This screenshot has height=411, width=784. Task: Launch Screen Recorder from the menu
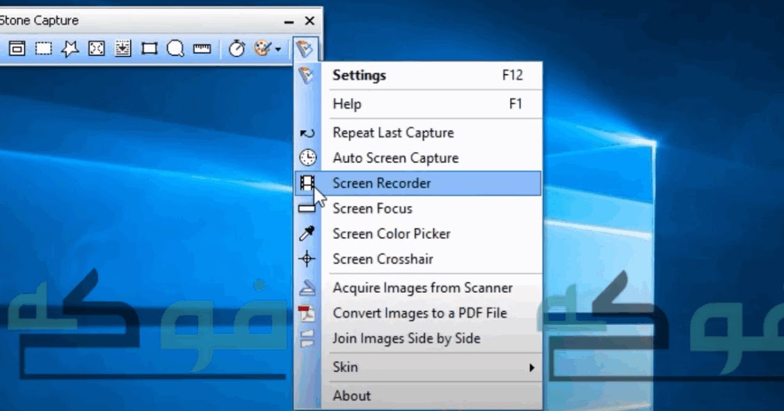click(418, 183)
